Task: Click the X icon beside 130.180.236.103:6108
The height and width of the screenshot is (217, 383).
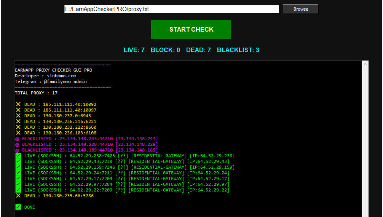Action: [18, 133]
